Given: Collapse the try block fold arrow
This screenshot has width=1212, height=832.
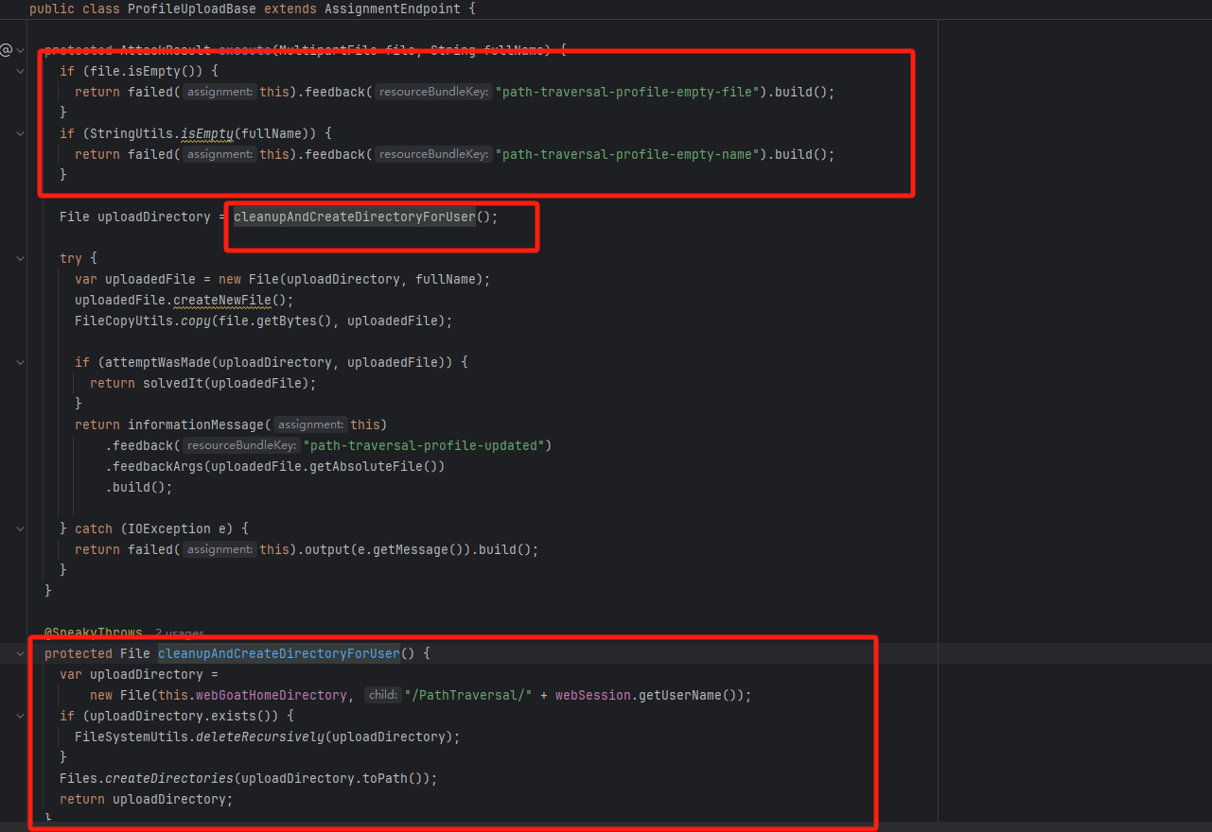Looking at the screenshot, I should pos(21,258).
